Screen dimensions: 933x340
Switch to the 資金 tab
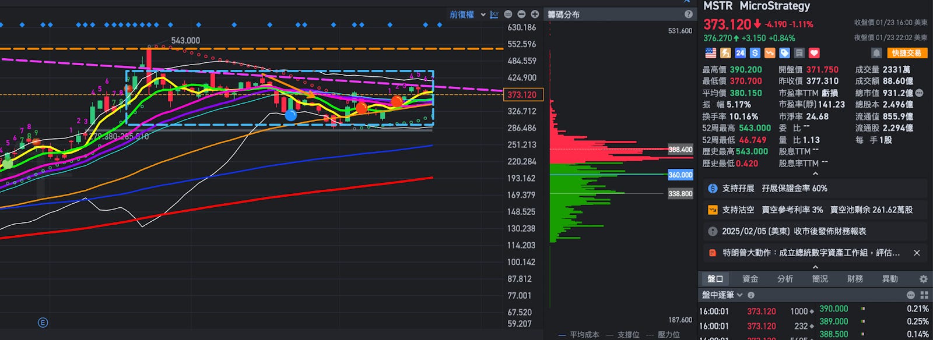(750, 279)
